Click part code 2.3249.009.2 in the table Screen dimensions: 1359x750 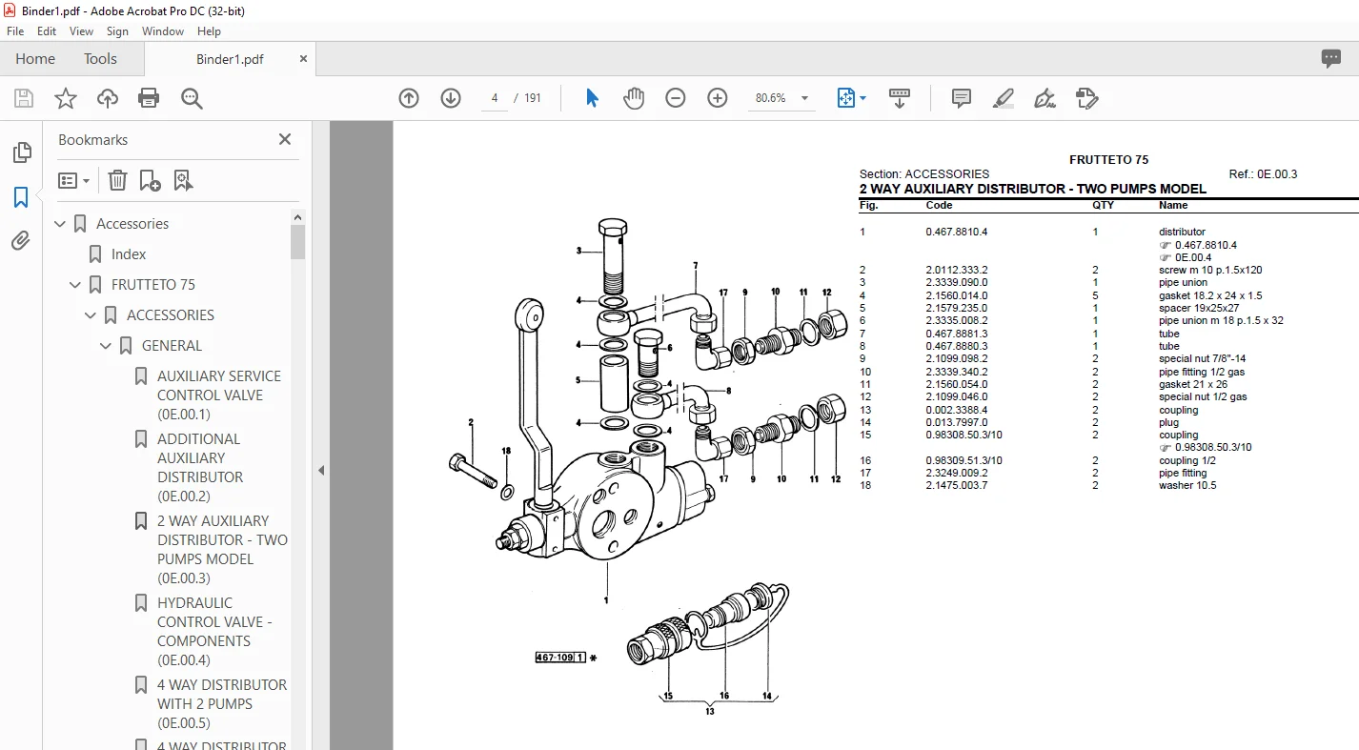tap(957, 473)
